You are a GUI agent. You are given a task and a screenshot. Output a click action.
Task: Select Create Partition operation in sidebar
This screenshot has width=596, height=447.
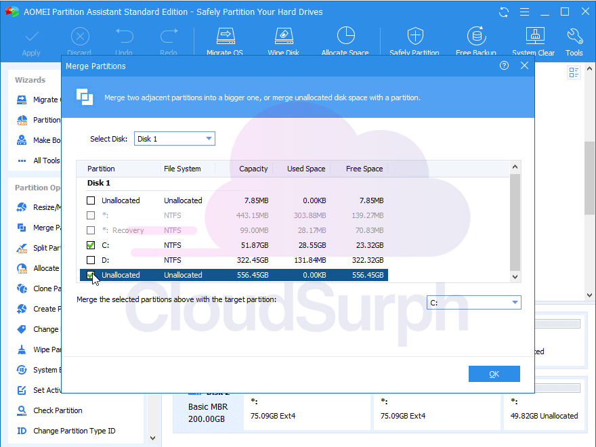pyautogui.click(x=38, y=309)
